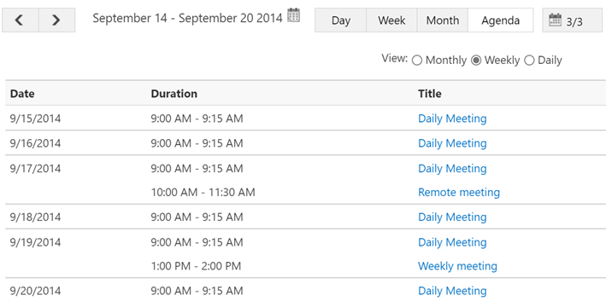Viewport: 606px width, 307px height.
Task: Open the Weekly meeting link
Action: tap(457, 266)
